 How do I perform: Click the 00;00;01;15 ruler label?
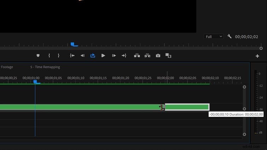98,78
